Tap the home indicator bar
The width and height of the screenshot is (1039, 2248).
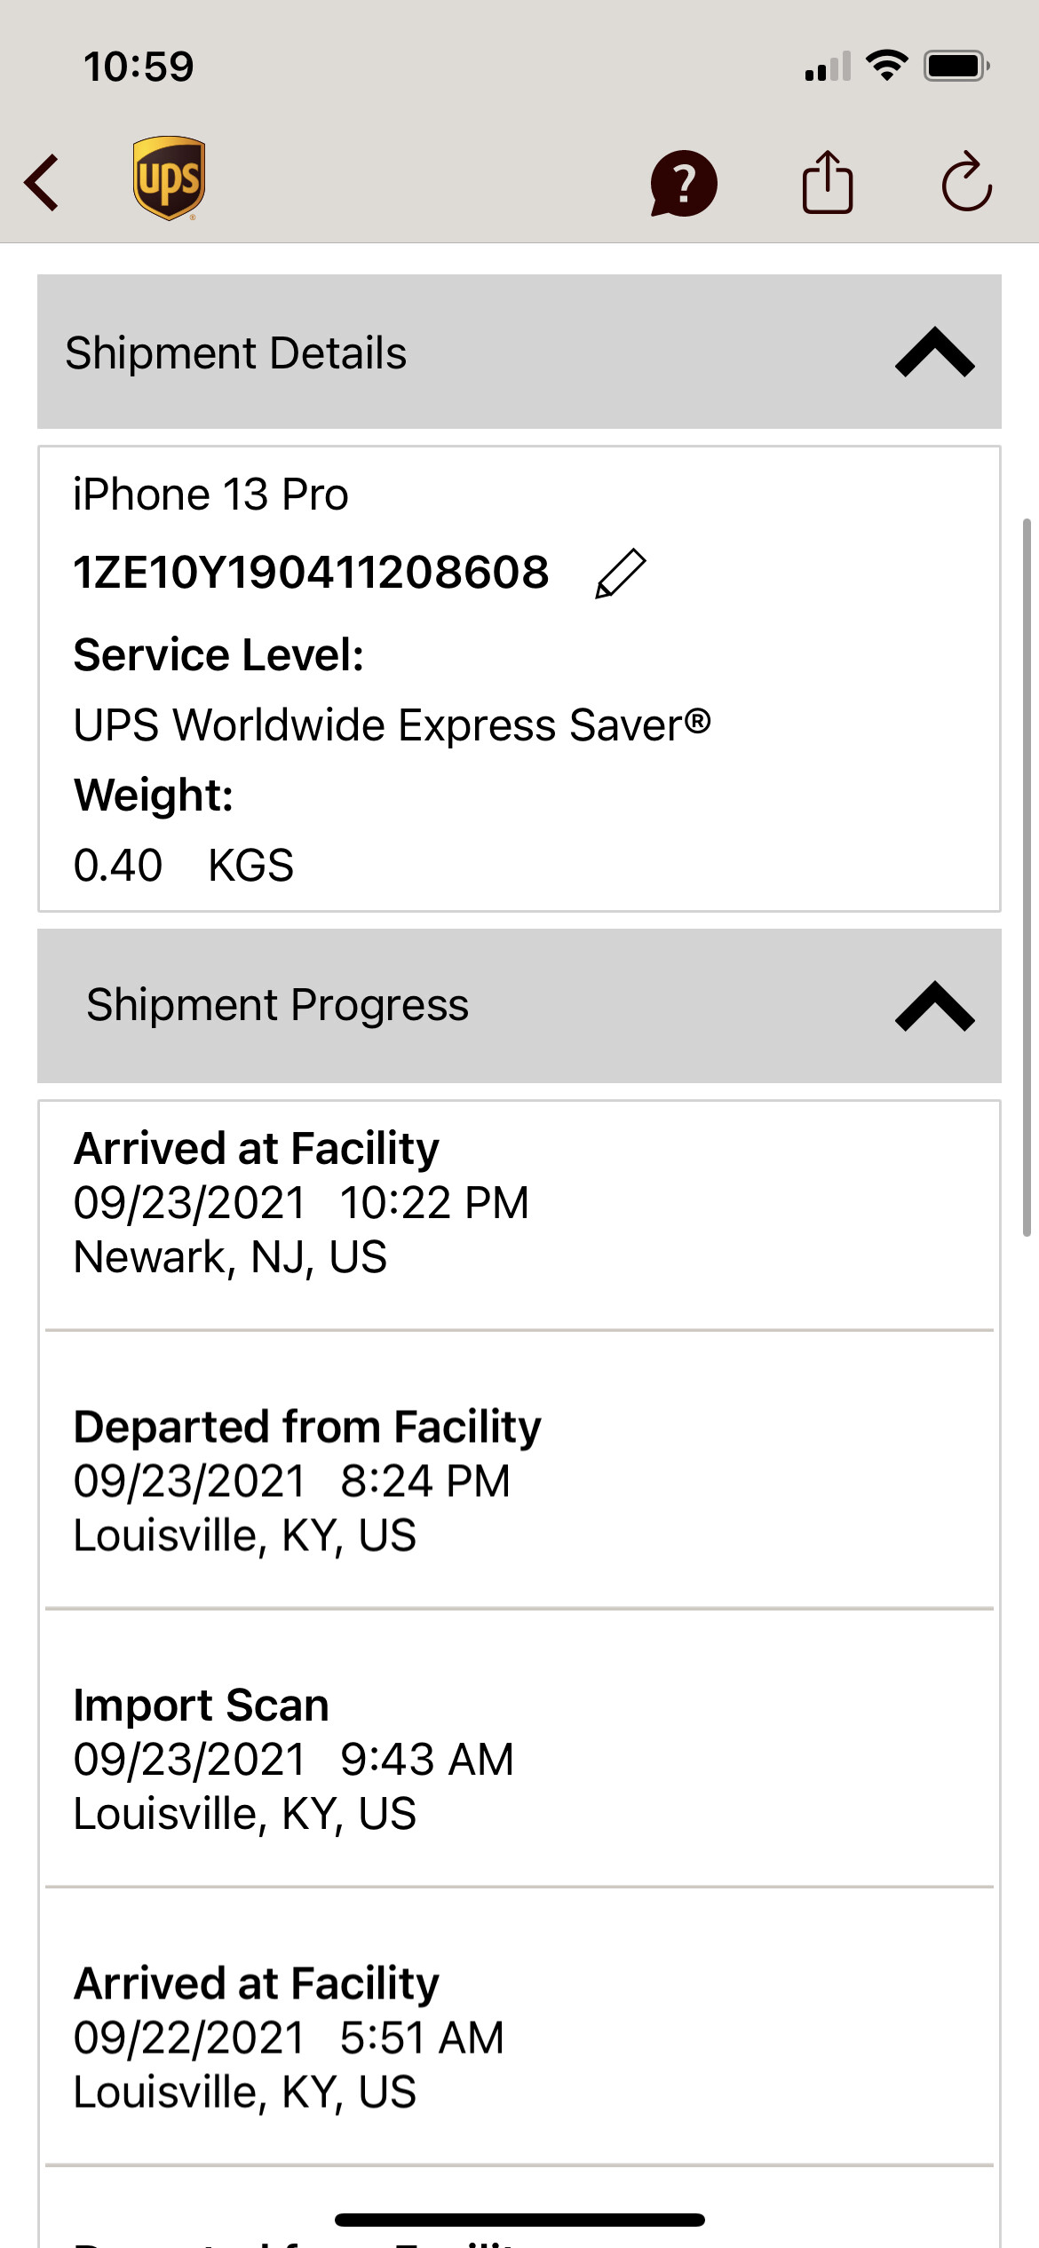pos(519,2220)
